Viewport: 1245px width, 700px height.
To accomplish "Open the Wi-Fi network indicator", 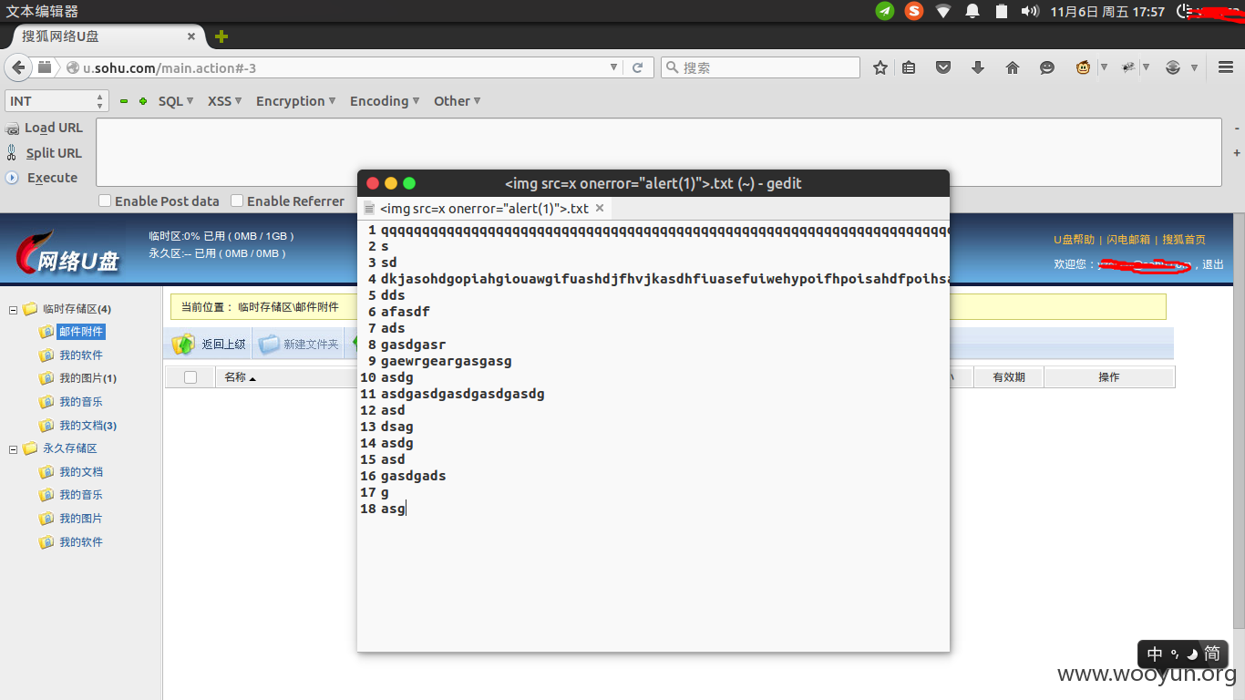I will 943,11.
